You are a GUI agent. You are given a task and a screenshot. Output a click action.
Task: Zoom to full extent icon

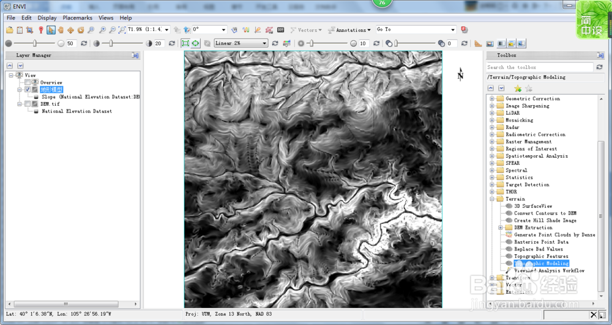pos(122,30)
